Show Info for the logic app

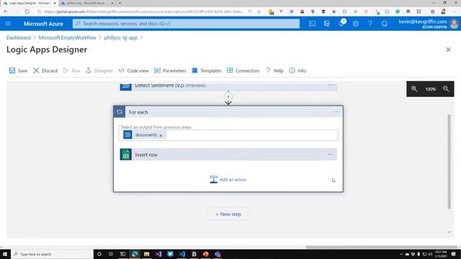[297, 71]
